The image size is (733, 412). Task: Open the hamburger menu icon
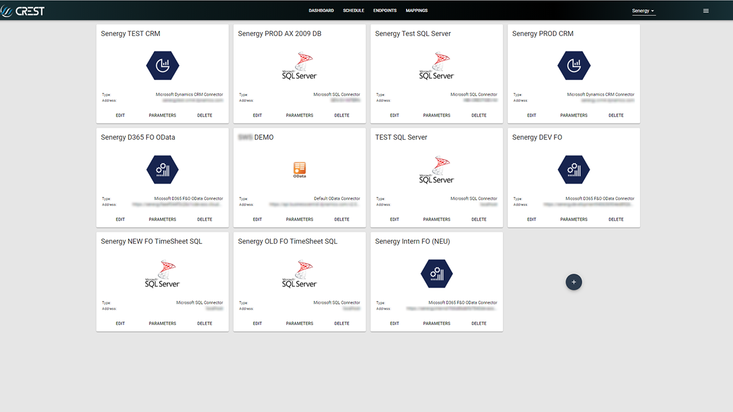tap(706, 11)
